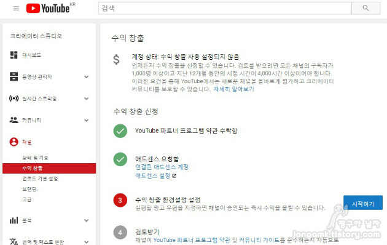Click green checkmark beside 애드센스 요청함

120,159
